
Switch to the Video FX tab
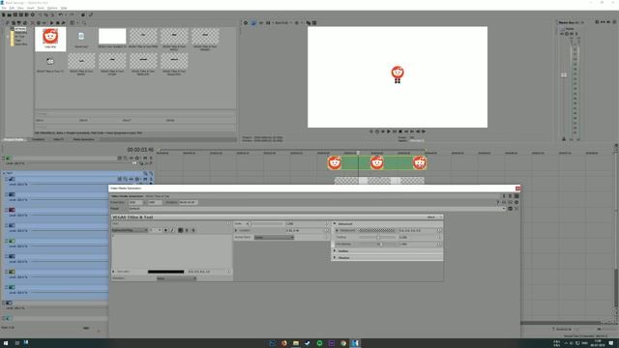[58, 139]
